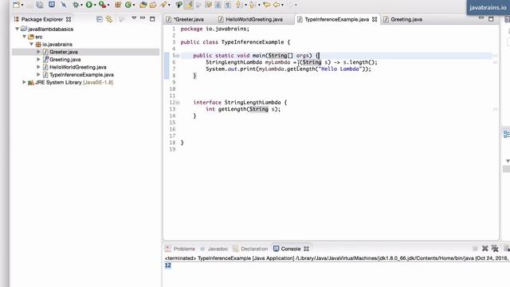Image resolution: width=510 pixels, height=287 pixels.
Task: Select TypeInferenceExample.java in Package Explorer
Action: pos(81,74)
